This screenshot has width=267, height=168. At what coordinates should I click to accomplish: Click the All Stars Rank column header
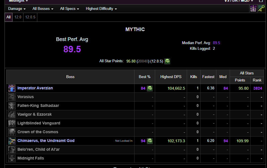click(257, 80)
